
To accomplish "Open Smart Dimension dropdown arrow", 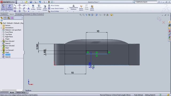I will [10, 11].
